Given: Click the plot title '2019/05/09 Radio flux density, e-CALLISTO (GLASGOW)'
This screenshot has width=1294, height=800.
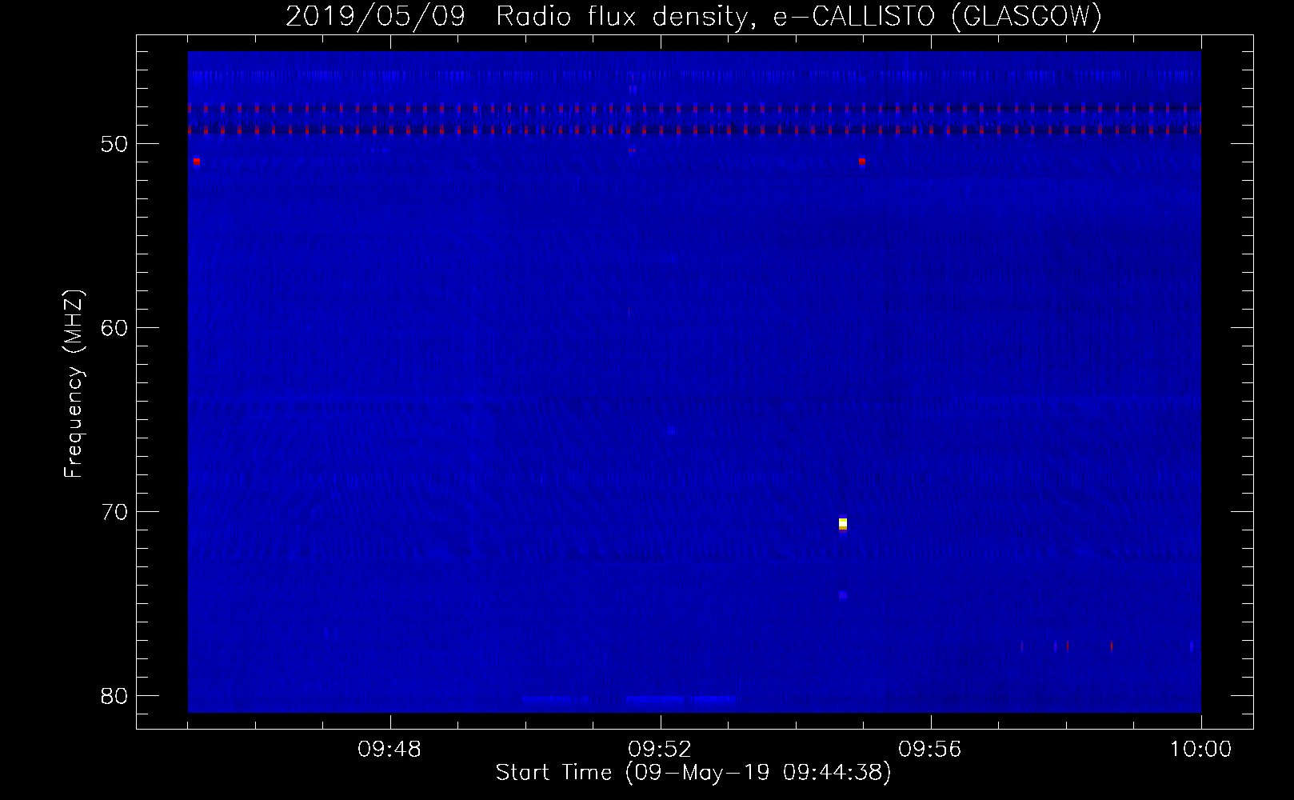Looking at the screenshot, I should 693,16.
